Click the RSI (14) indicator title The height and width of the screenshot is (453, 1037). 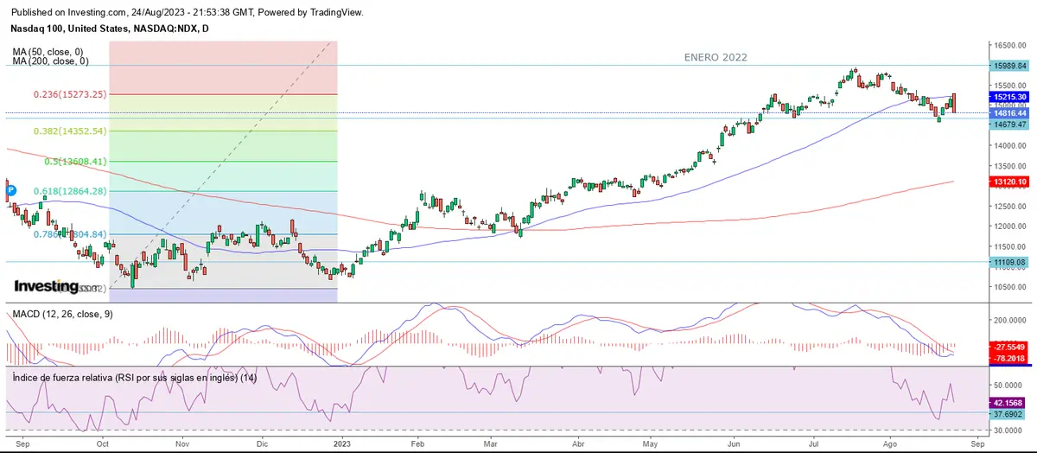(134, 378)
